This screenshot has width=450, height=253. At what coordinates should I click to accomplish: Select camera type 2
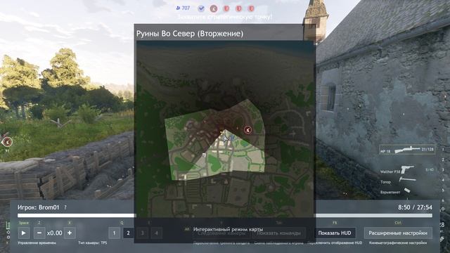tap(128, 233)
